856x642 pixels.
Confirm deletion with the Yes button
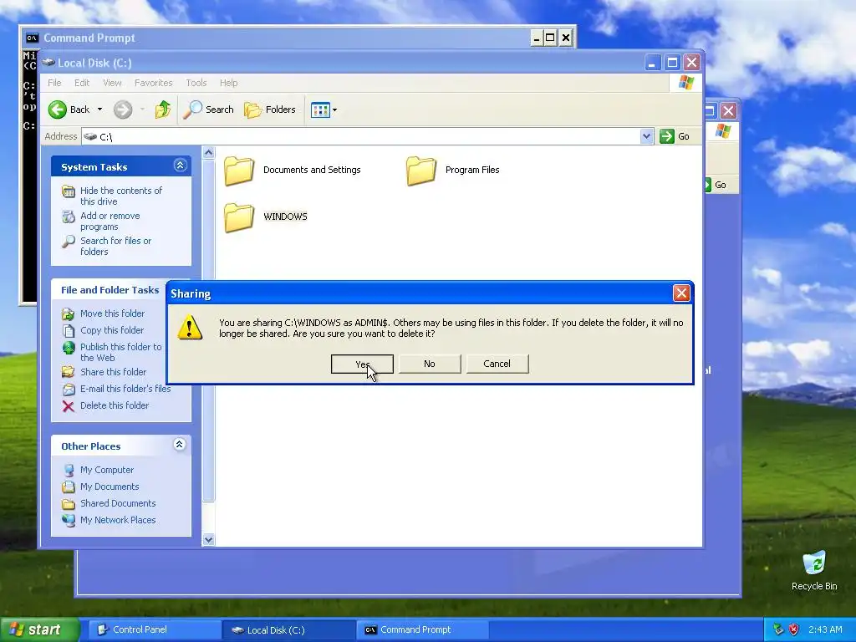[362, 364]
